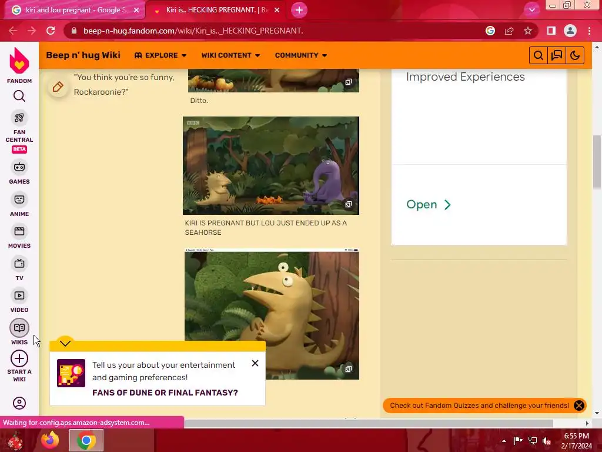Go back in browser history
The height and width of the screenshot is (452, 602).
tap(13, 31)
